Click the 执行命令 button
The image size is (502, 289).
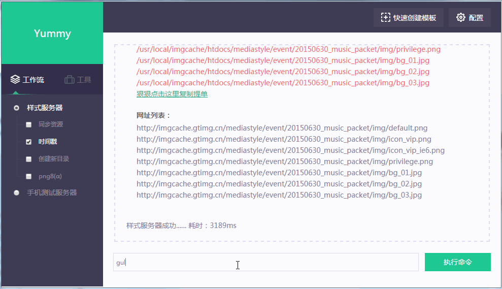(x=457, y=262)
